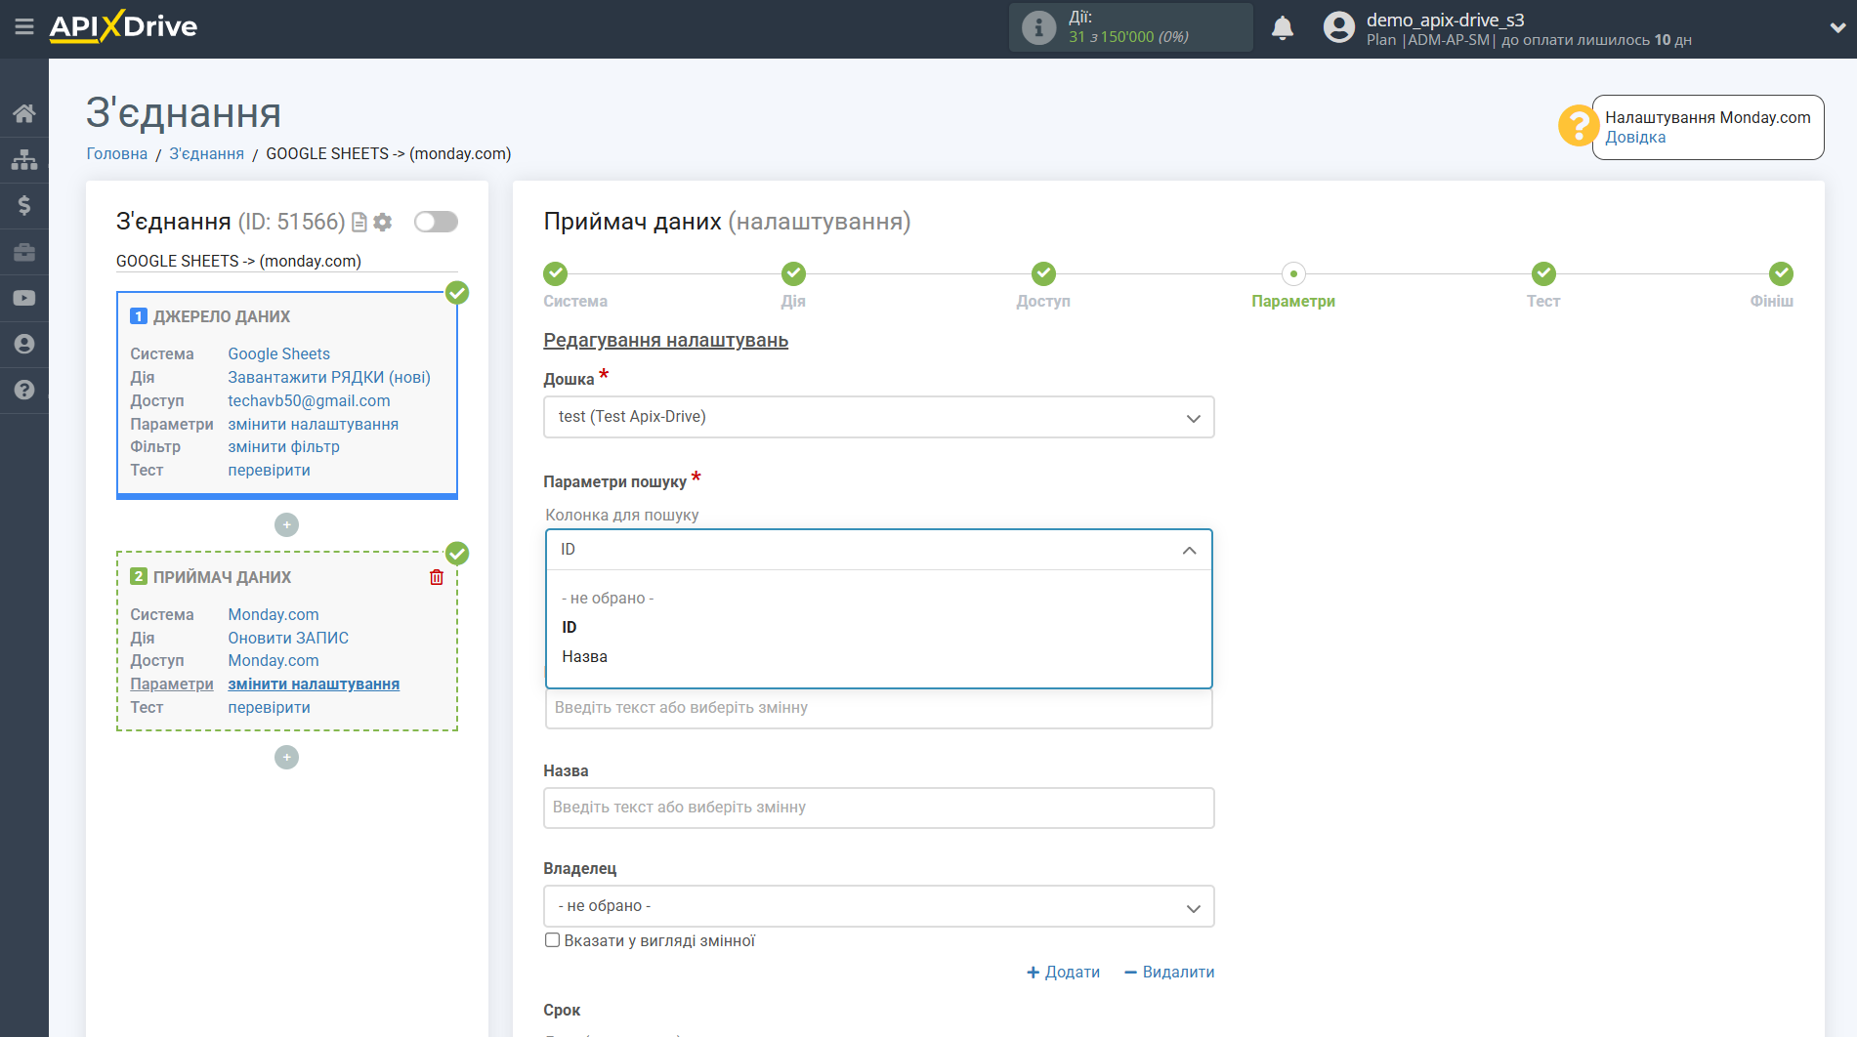Open 'Оновити ЗАПИС' action link
The width and height of the screenshot is (1857, 1037).
pyautogui.click(x=288, y=638)
